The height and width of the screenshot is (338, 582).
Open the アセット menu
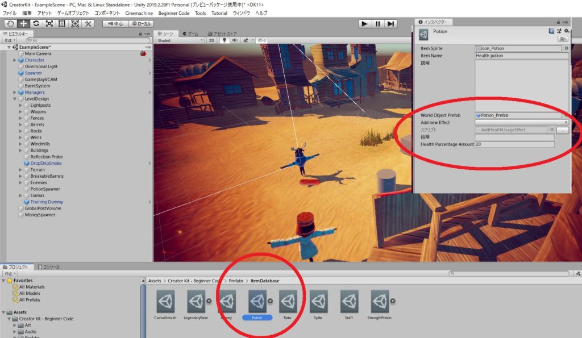[x=44, y=13]
